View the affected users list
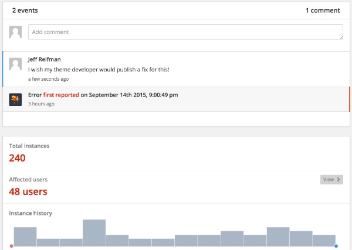This screenshot has width=352, height=250. tap(331, 180)
